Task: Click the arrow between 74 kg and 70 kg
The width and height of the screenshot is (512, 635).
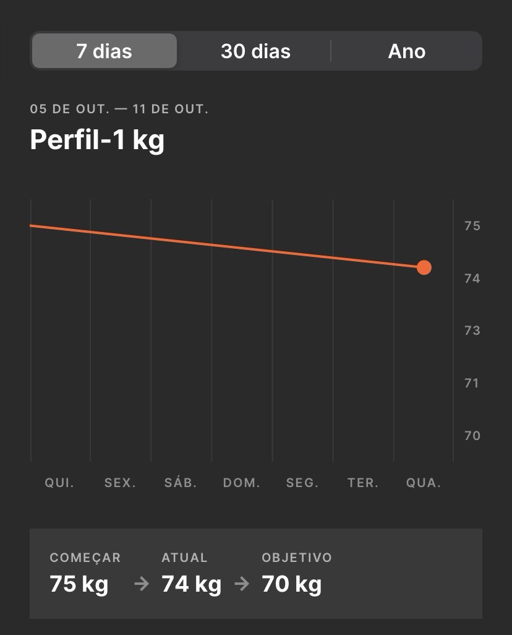Action: click(x=242, y=584)
